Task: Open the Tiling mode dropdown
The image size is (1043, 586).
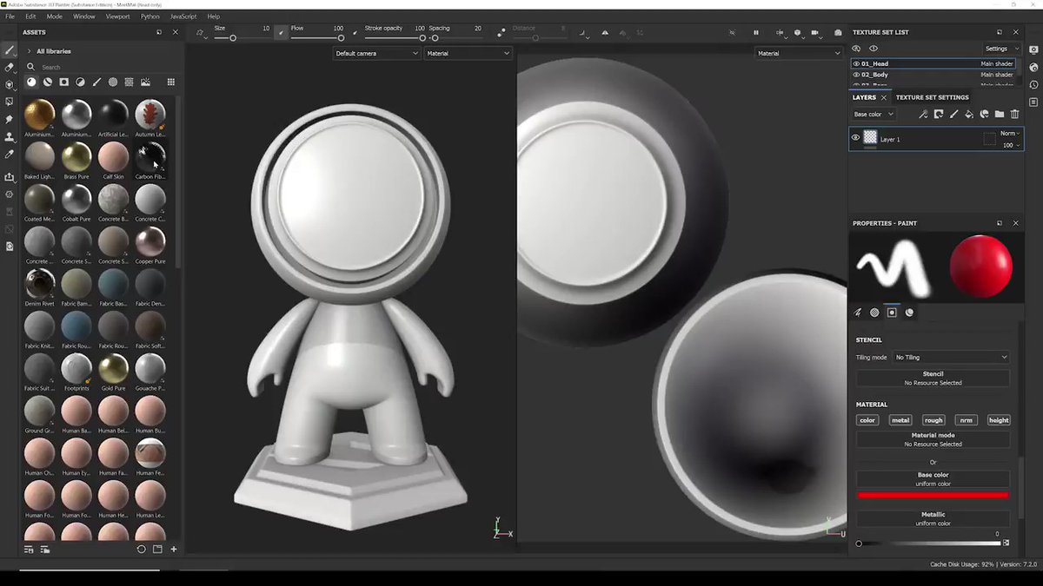Action: pos(951,357)
